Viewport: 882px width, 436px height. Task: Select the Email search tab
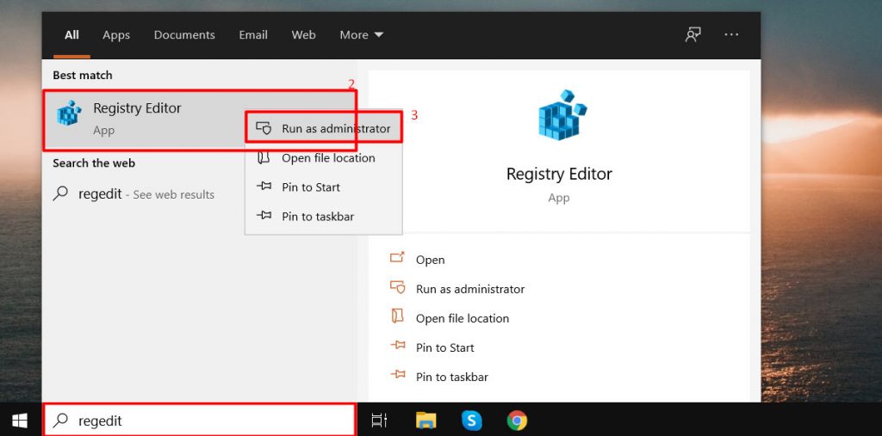(x=253, y=35)
